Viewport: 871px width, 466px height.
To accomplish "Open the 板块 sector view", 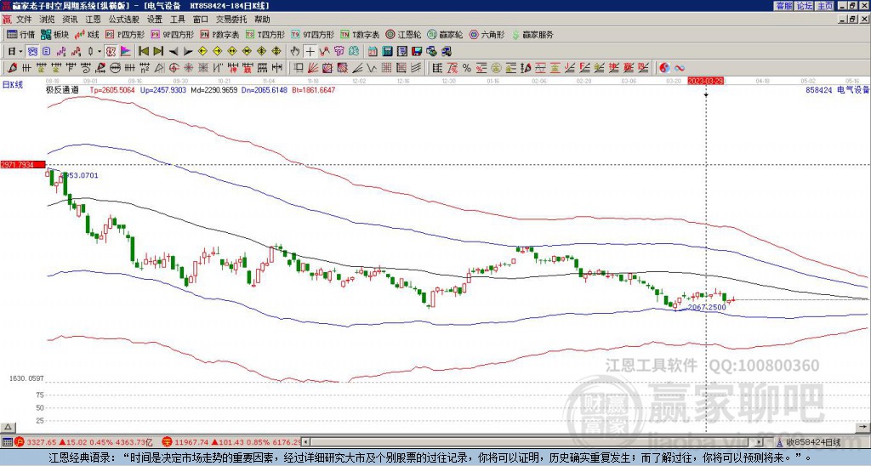I will click(54, 34).
